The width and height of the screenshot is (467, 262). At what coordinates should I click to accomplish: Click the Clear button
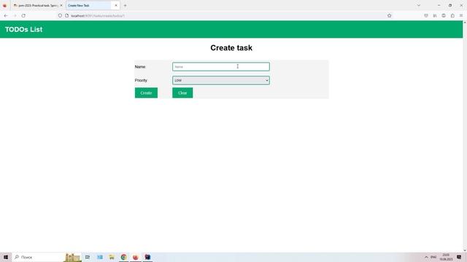pyautogui.click(x=182, y=93)
